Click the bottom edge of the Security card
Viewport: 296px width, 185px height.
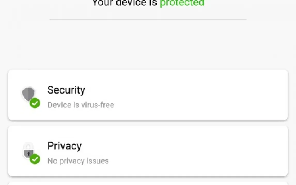[148, 119]
